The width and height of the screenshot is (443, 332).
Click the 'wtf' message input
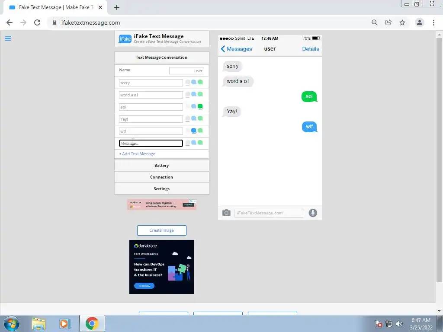pyautogui.click(x=151, y=131)
